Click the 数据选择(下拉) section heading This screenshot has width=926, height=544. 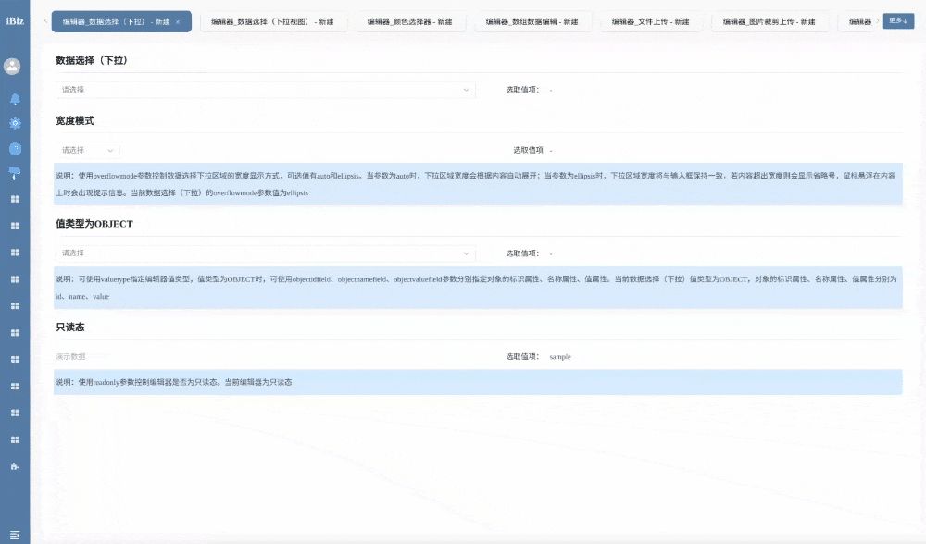click(92, 60)
